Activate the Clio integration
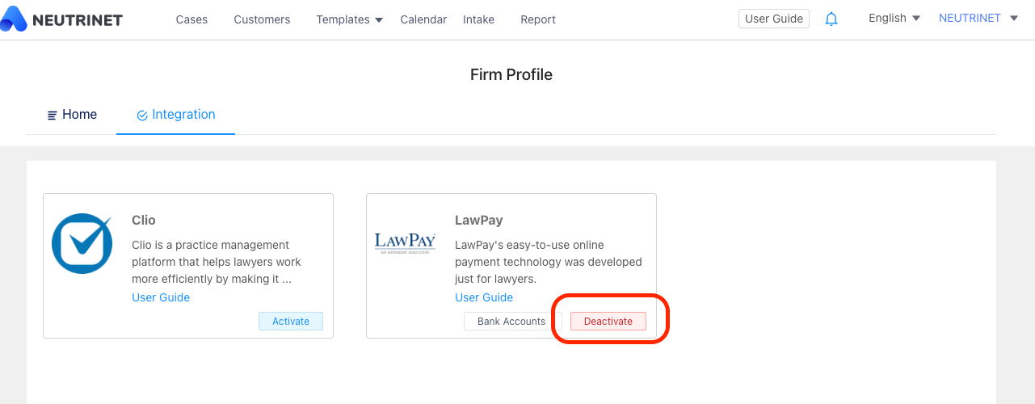 tap(291, 321)
